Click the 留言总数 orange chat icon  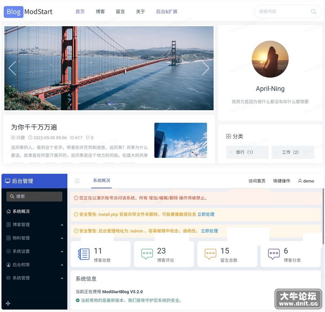(x=210, y=254)
